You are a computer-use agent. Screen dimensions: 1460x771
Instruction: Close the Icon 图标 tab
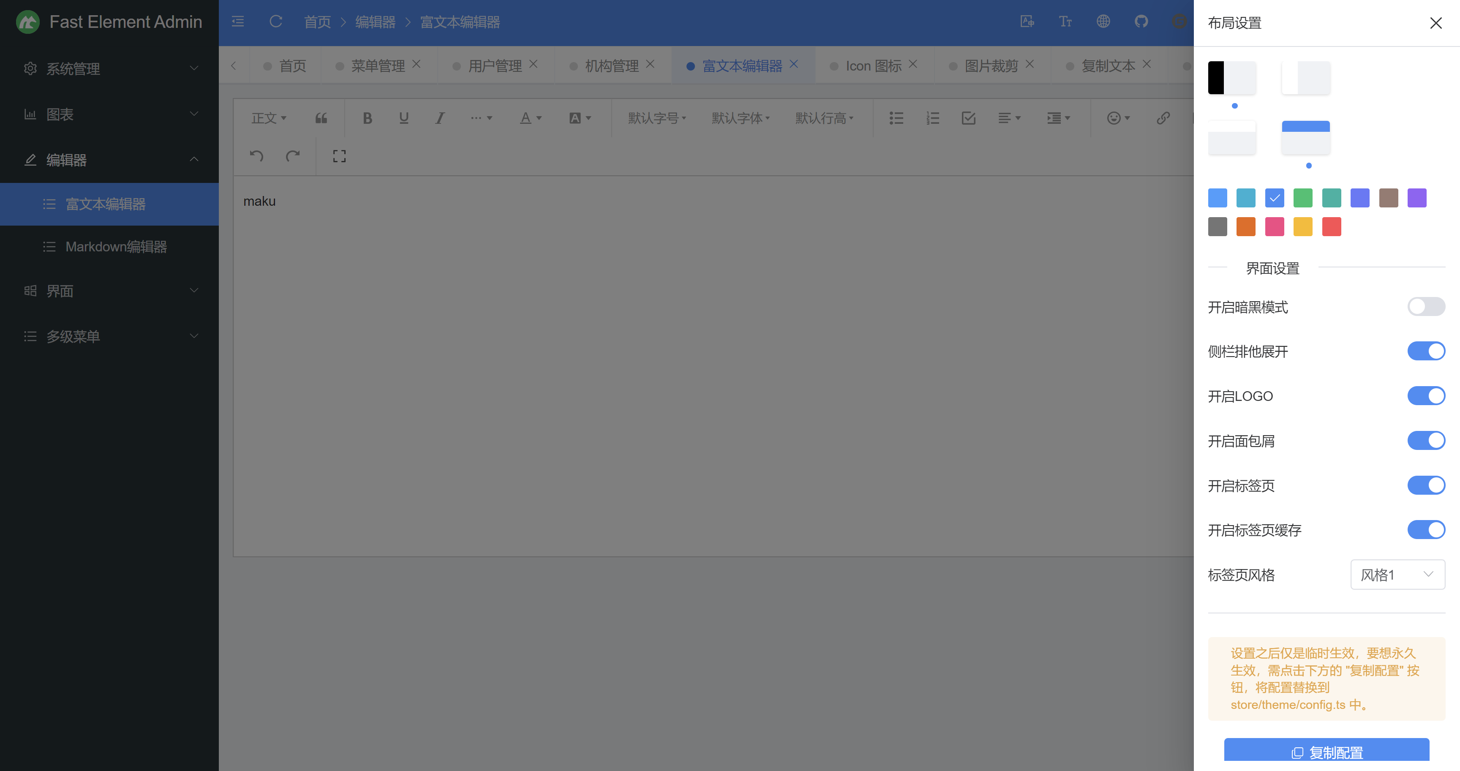913,64
